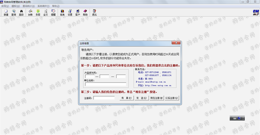Image resolution: width=260 pixels, height=135 pixels.
Task: Click the 发送(S) button
Action: [x=142, y=98]
